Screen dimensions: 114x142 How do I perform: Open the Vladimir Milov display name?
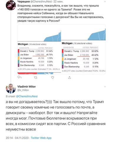[x=27, y=87]
